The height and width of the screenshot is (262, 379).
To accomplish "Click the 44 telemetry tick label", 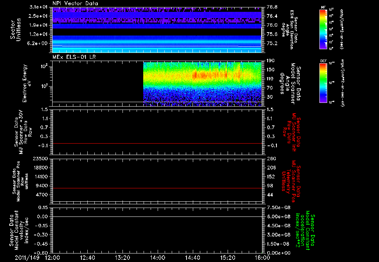I will (270, 195).
